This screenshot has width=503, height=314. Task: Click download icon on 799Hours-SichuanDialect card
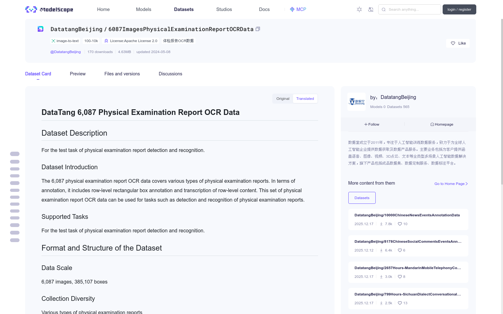(381, 303)
